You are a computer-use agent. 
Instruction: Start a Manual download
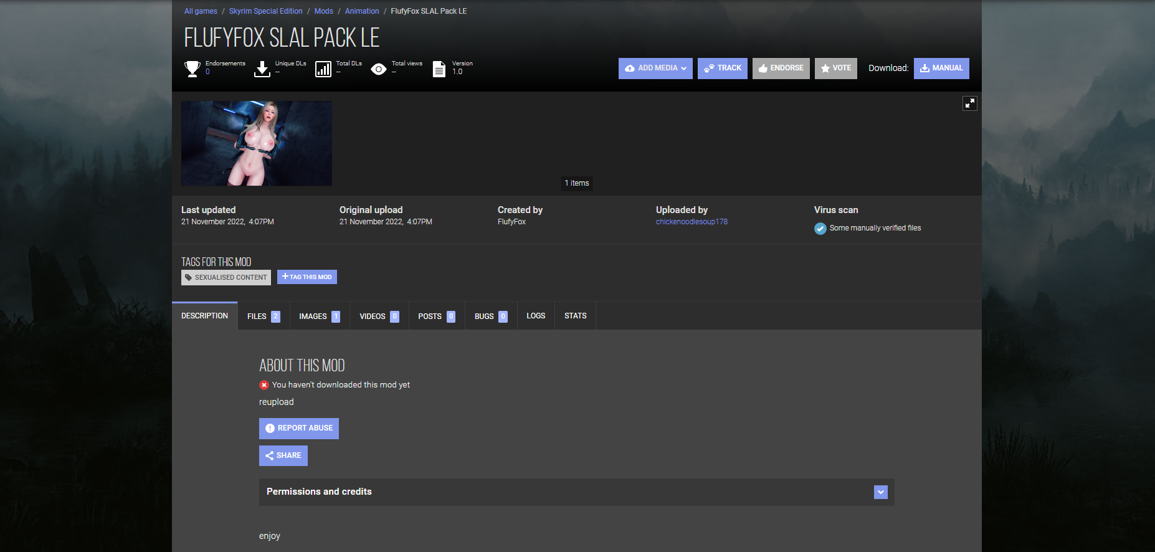tap(941, 69)
